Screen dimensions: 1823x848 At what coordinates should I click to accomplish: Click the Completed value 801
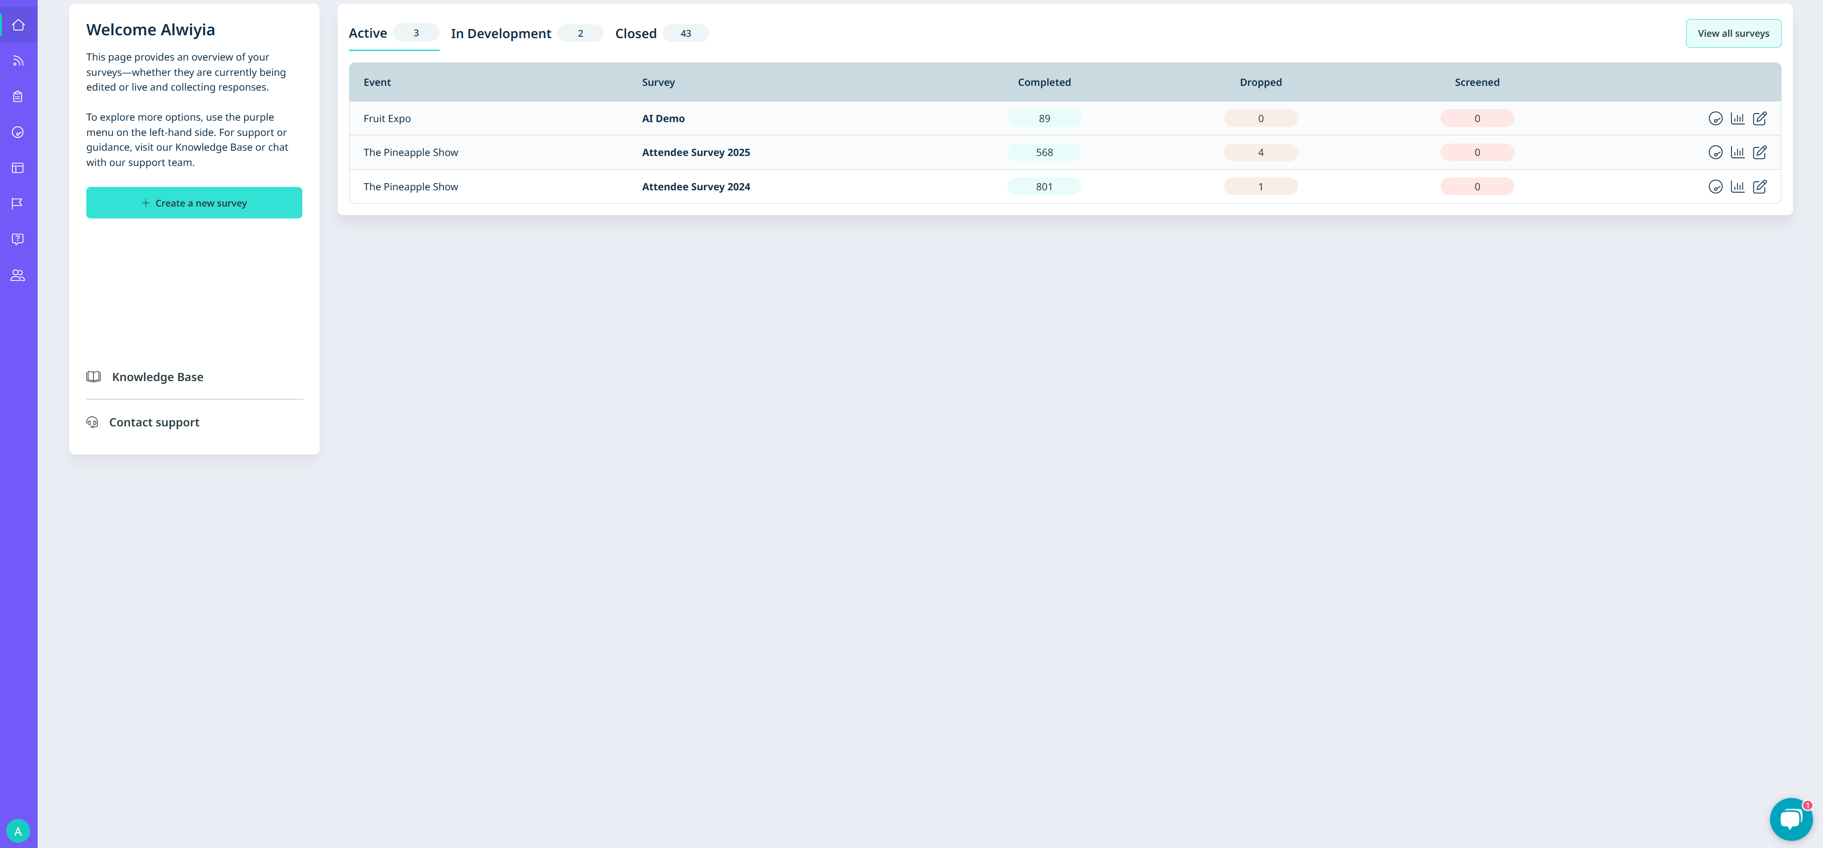pyautogui.click(x=1044, y=187)
